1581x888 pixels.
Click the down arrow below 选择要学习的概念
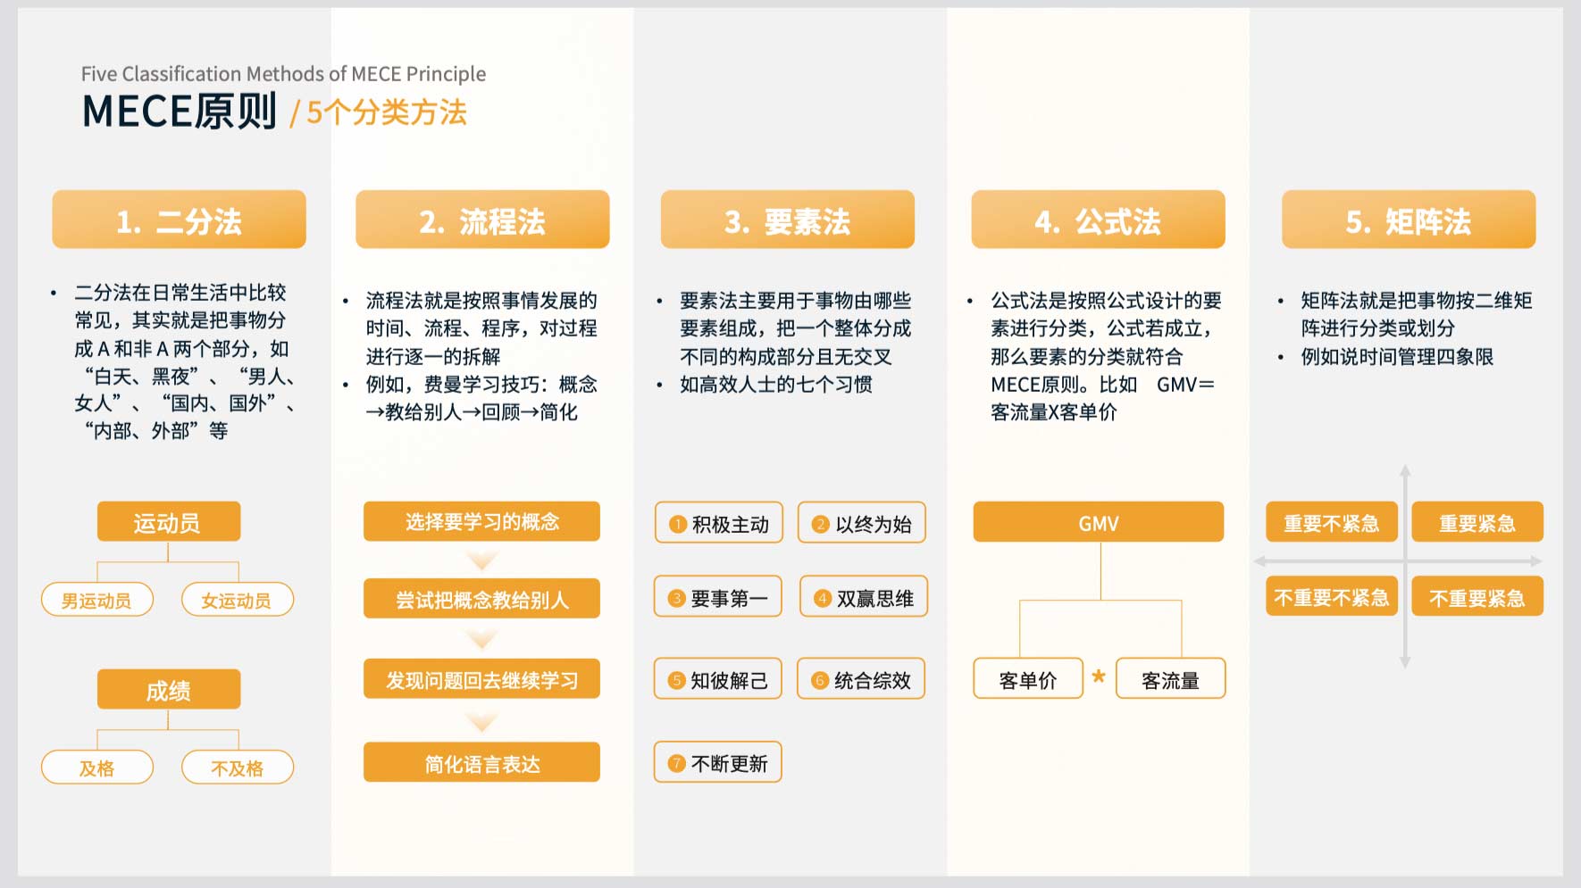tap(481, 560)
